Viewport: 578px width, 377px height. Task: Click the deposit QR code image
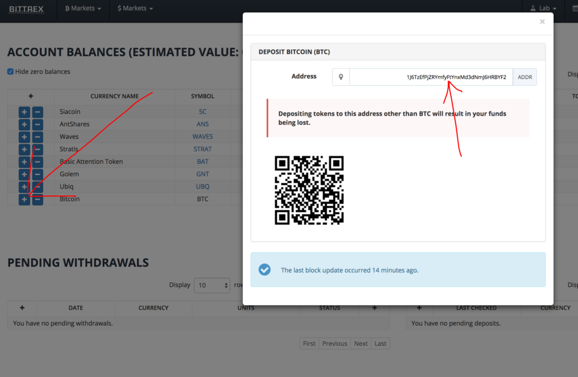[x=309, y=190]
